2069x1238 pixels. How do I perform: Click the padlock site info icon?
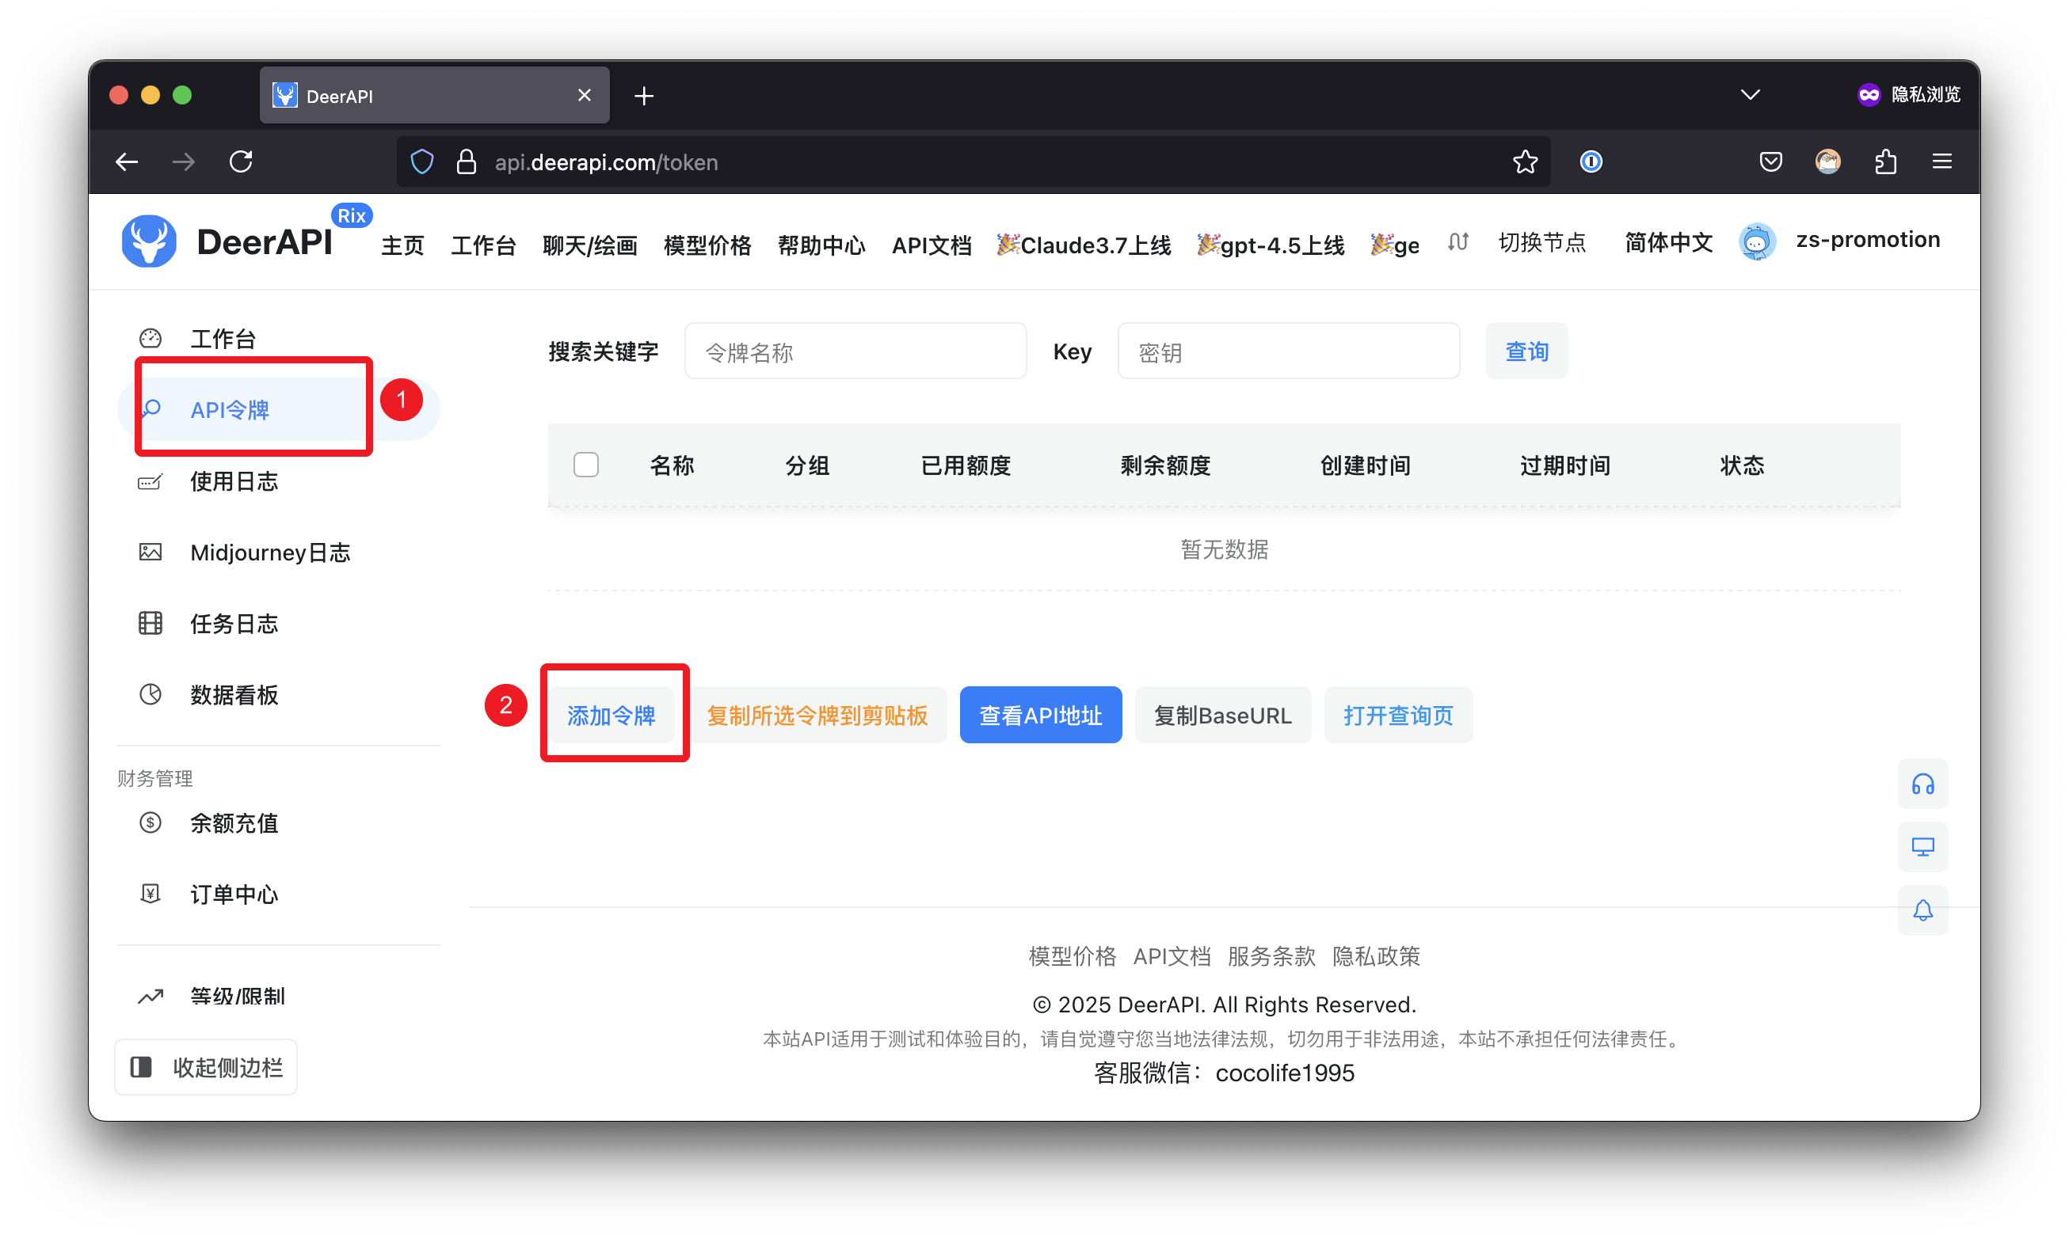tap(467, 161)
